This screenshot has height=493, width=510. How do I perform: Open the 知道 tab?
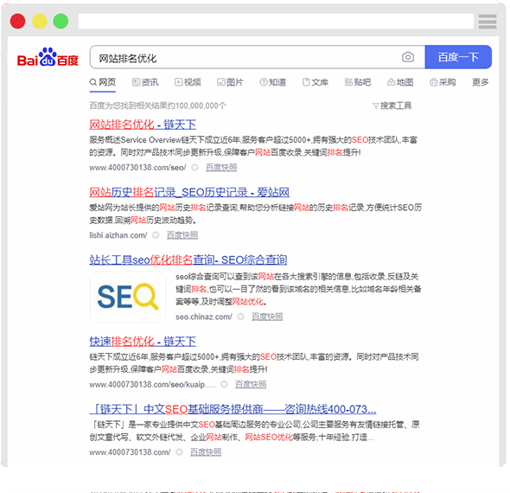click(x=273, y=82)
